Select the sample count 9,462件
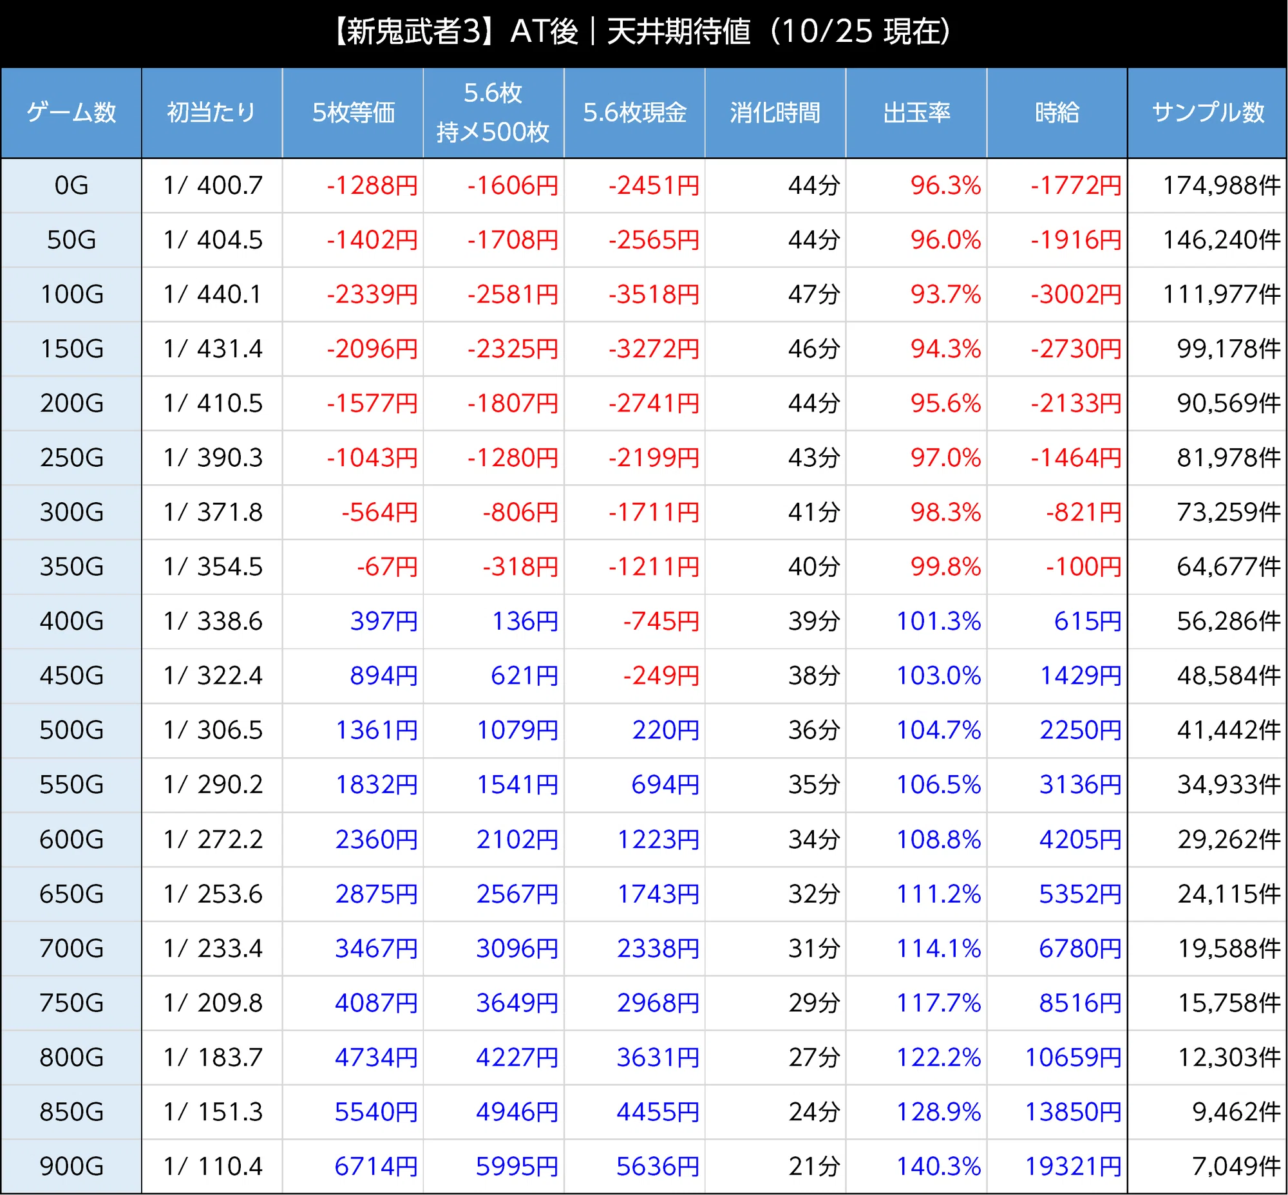The width and height of the screenshot is (1288, 1195). (x=1237, y=1111)
